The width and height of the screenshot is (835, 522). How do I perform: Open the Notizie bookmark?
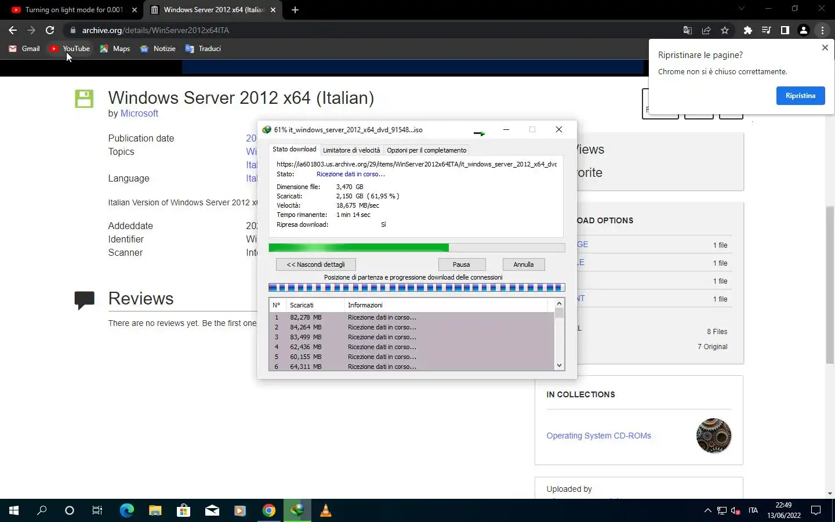[x=158, y=49]
